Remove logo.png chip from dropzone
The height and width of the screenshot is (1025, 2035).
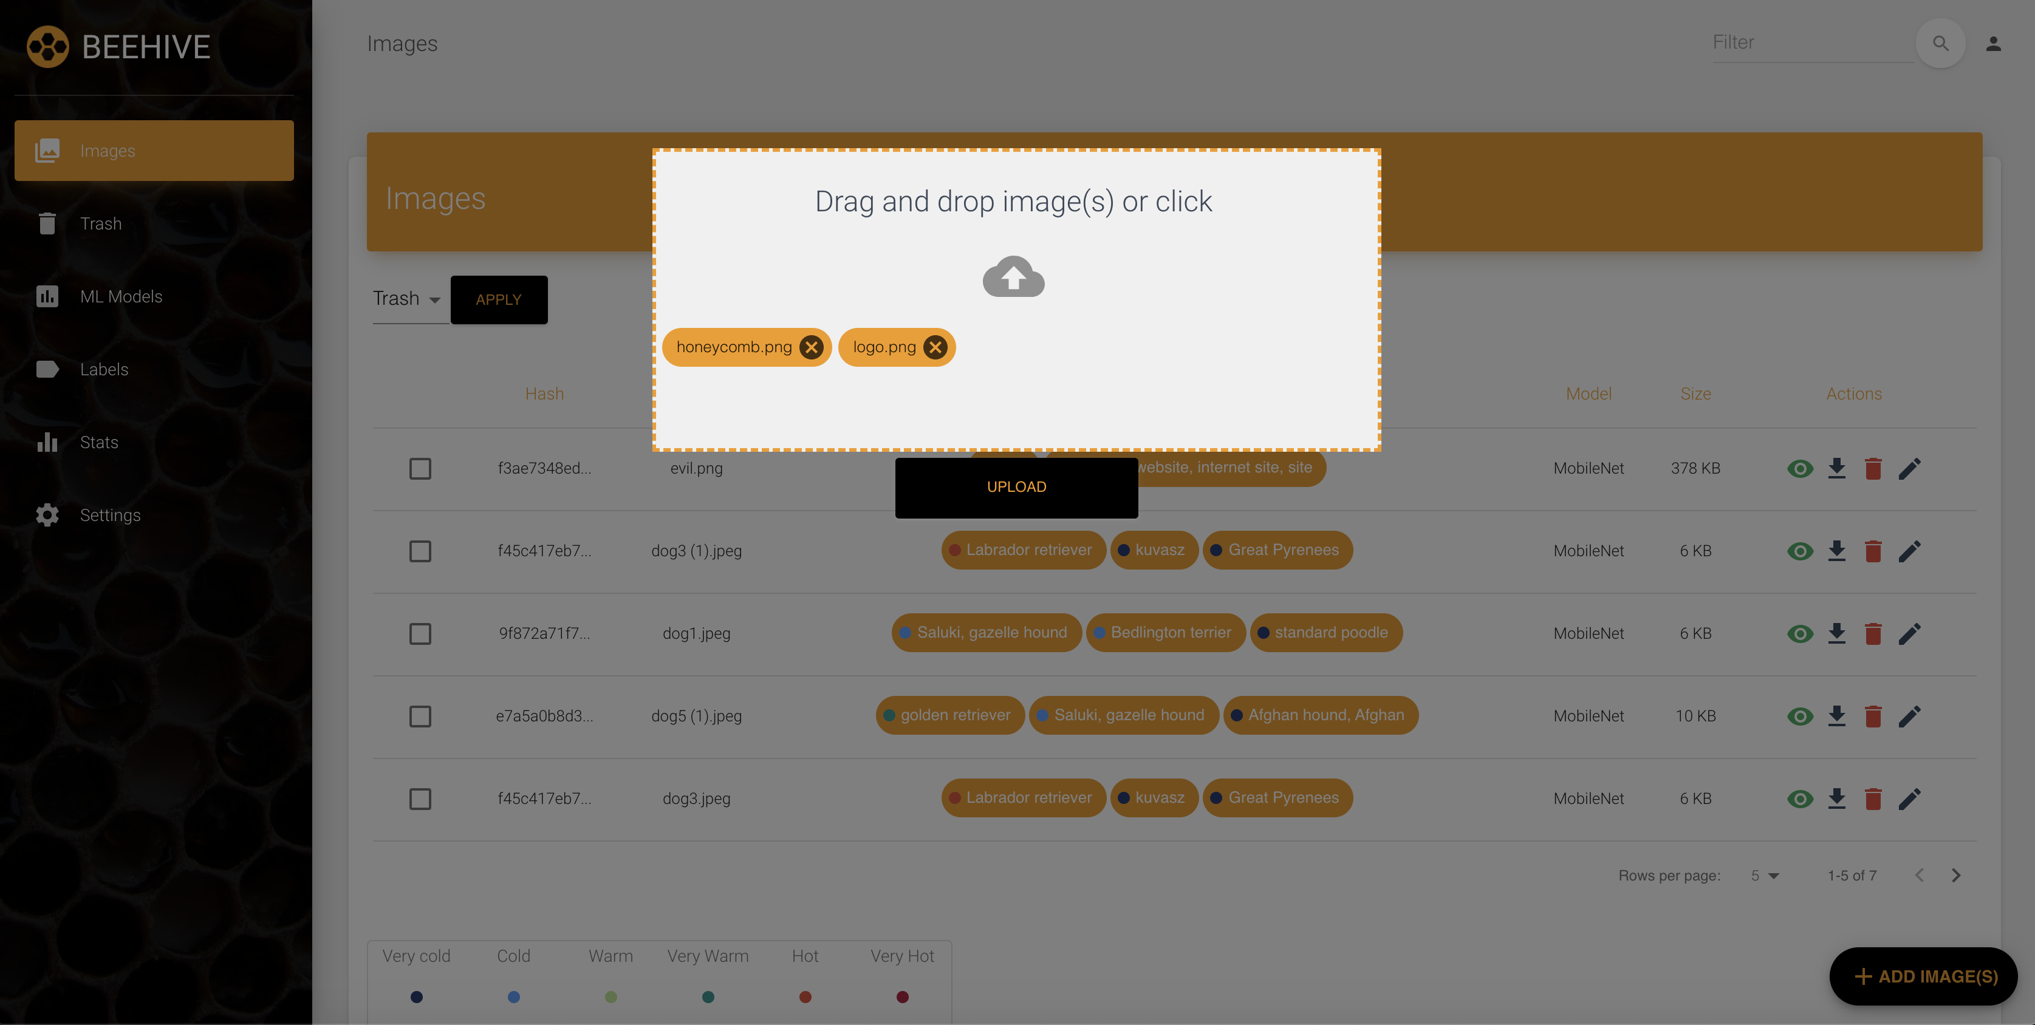click(935, 347)
